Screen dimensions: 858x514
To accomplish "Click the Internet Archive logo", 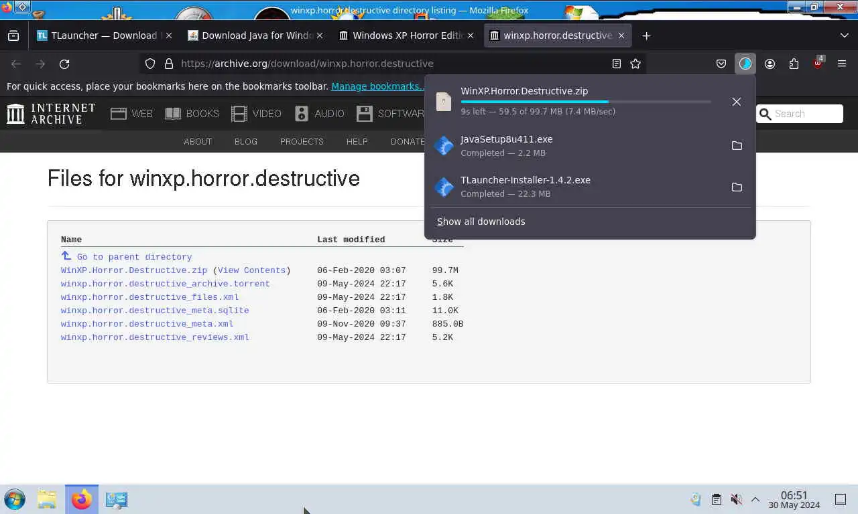I will coord(51,114).
